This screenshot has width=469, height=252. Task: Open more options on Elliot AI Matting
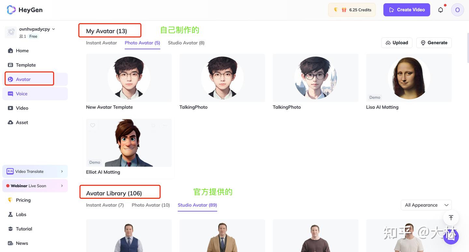click(x=165, y=125)
